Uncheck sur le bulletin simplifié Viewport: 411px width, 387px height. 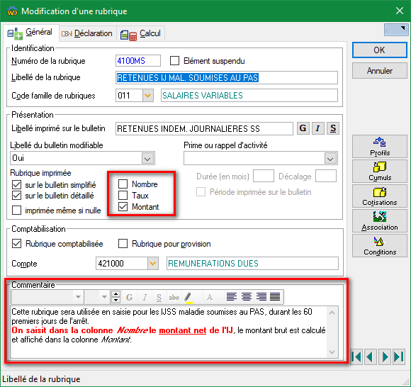pyautogui.click(x=17, y=184)
